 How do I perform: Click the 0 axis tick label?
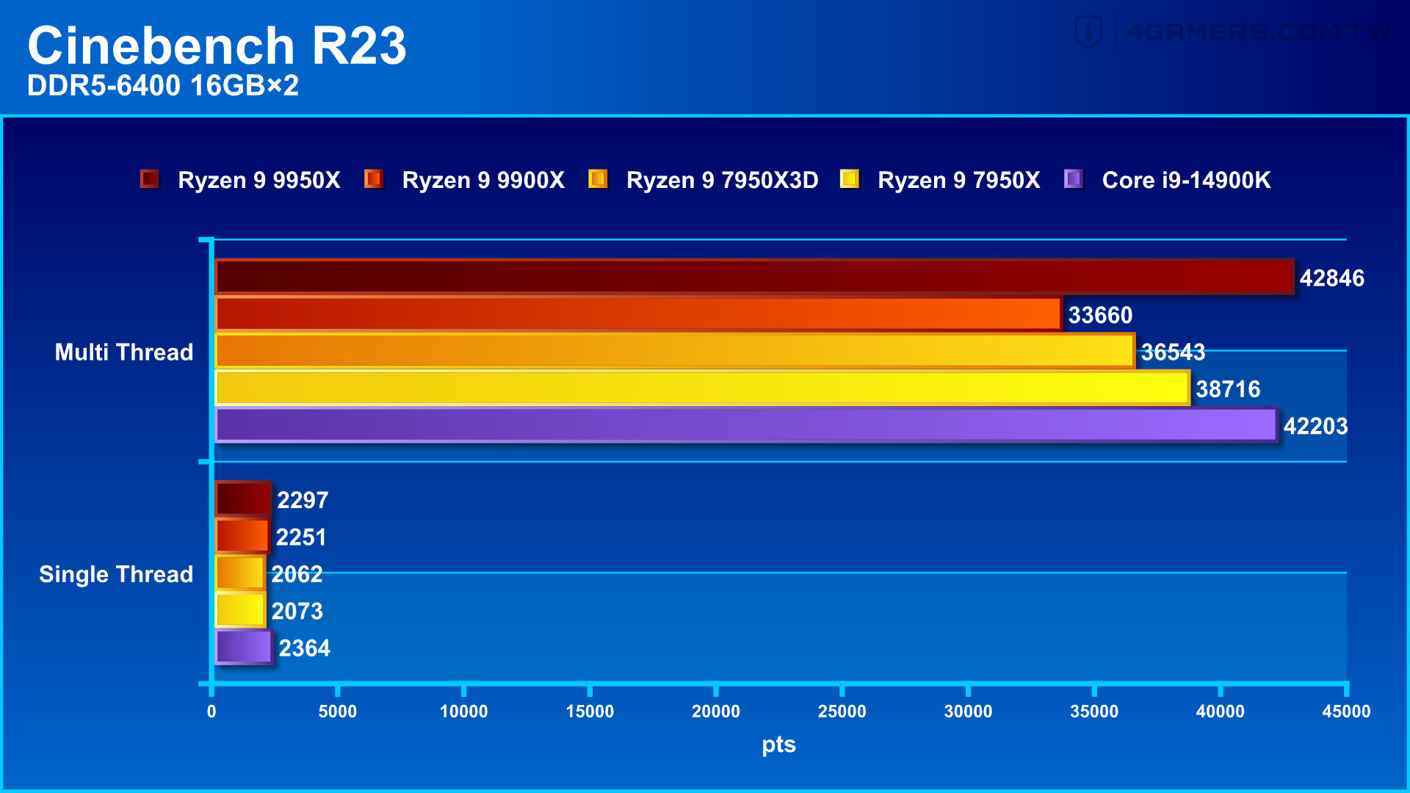click(211, 711)
